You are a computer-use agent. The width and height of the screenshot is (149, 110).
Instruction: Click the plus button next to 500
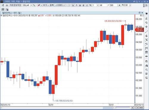click(119, 5)
